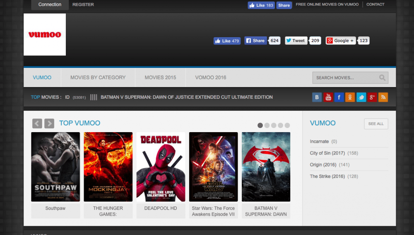Open the Southpaw poster
Viewport: 414px width, 235px height.
coord(55,167)
